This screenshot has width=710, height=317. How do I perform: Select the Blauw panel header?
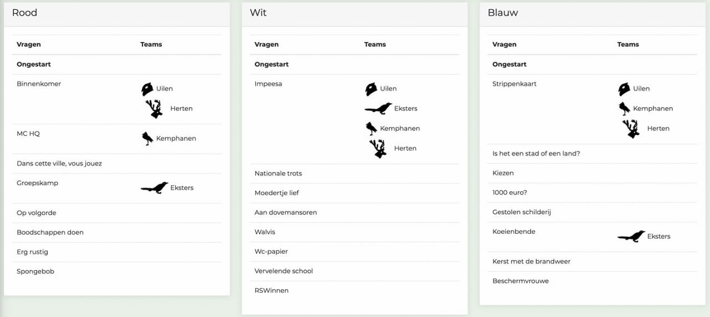pyautogui.click(x=592, y=14)
